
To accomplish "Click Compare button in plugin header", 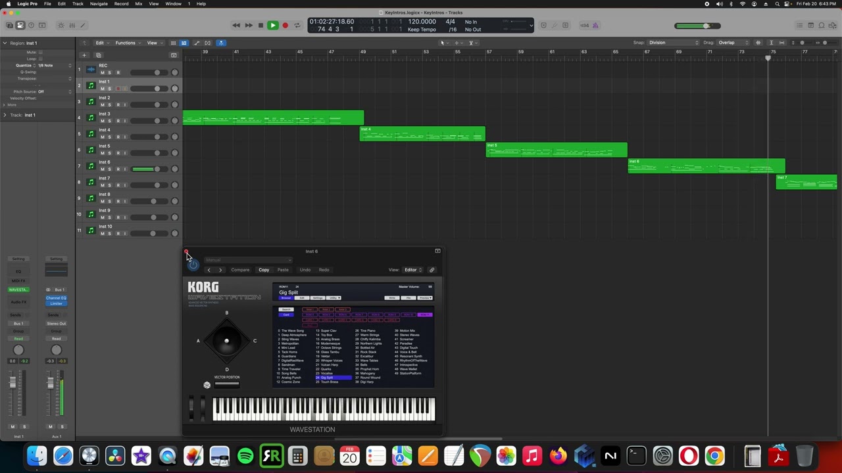I will [x=240, y=270].
